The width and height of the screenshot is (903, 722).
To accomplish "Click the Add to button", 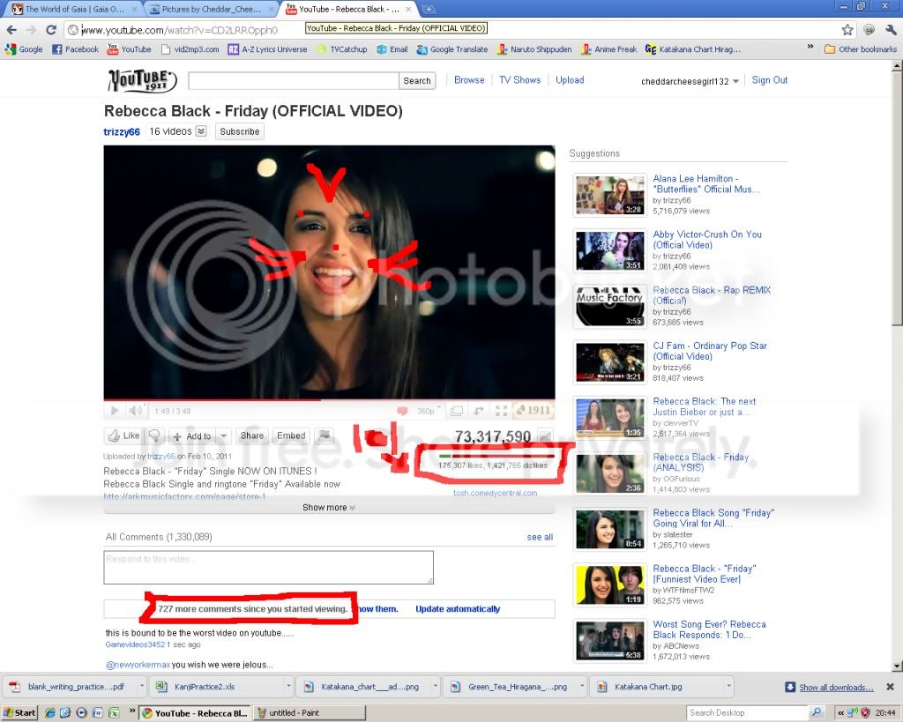I will [193, 435].
